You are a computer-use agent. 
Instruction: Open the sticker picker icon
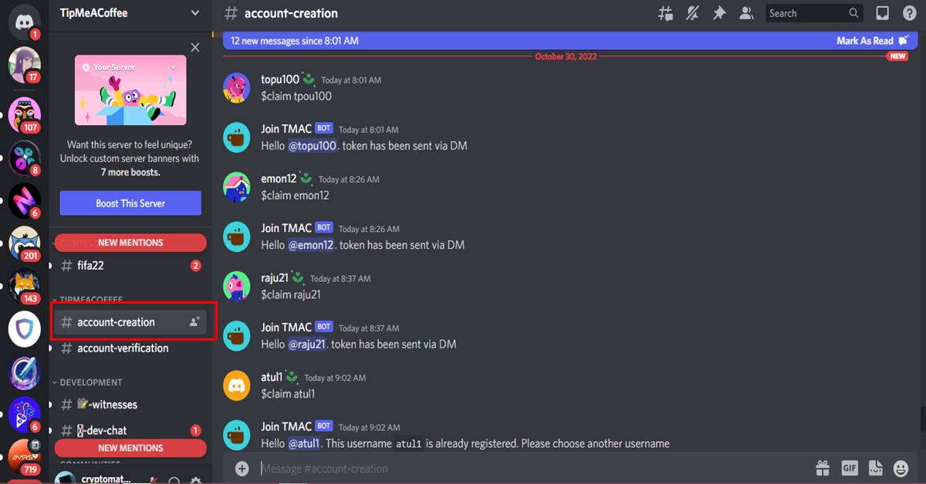pos(875,468)
